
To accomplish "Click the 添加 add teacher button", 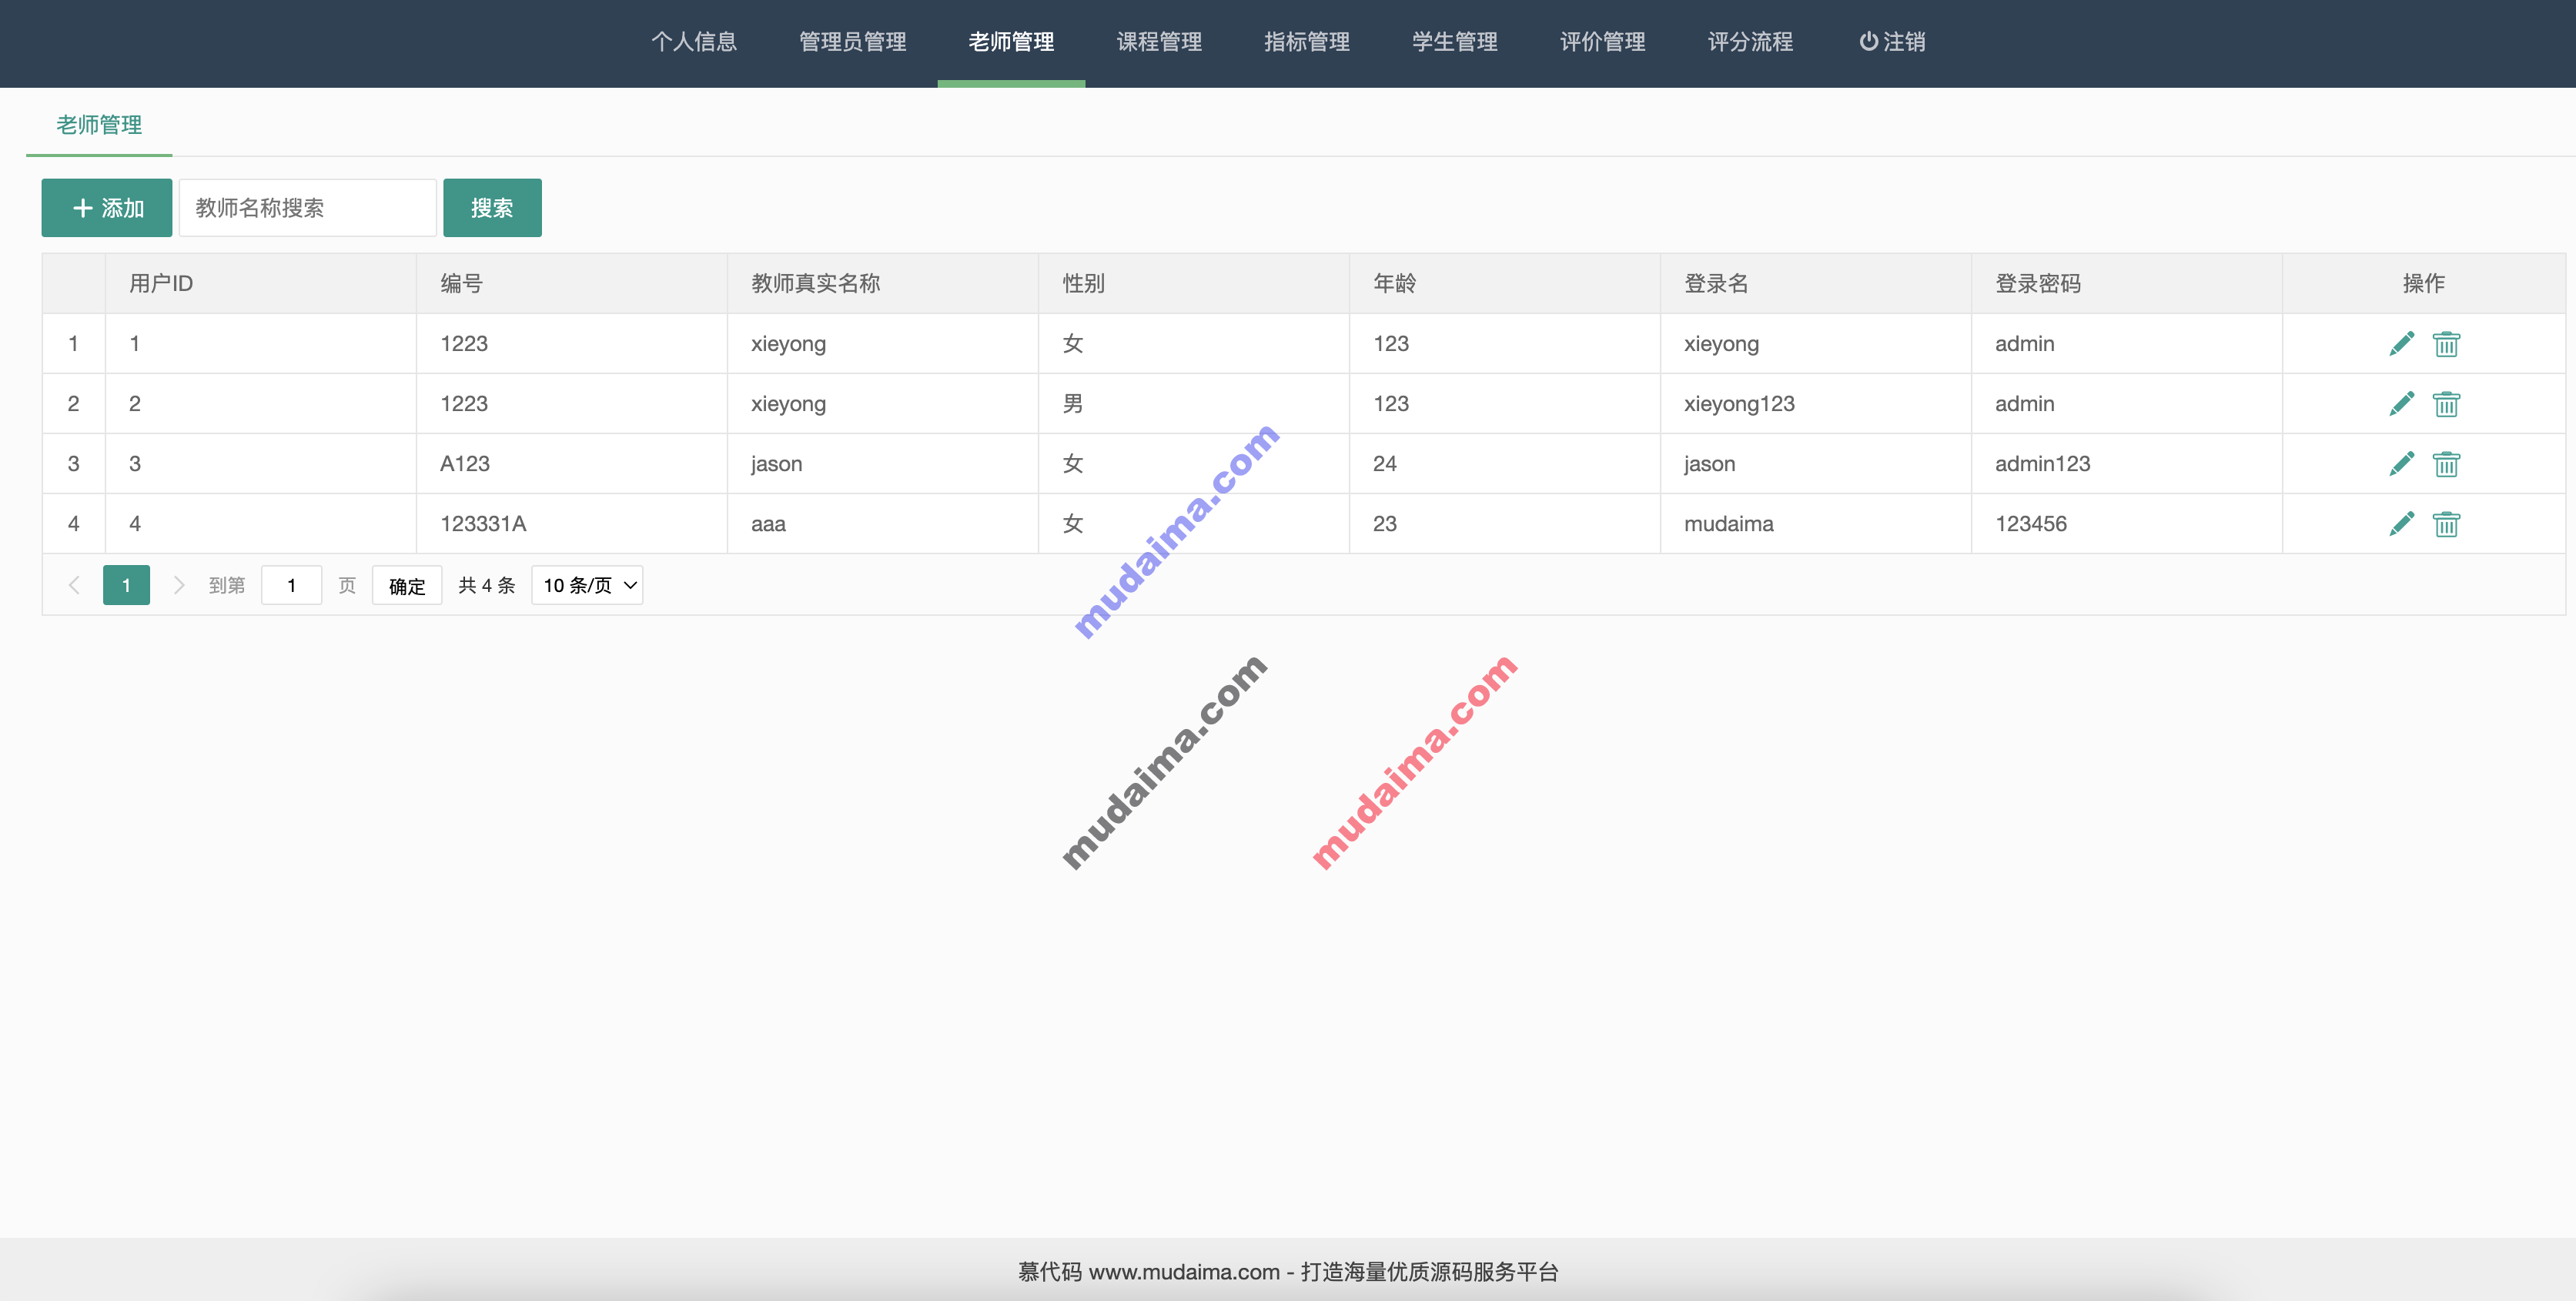I will click(x=107, y=208).
